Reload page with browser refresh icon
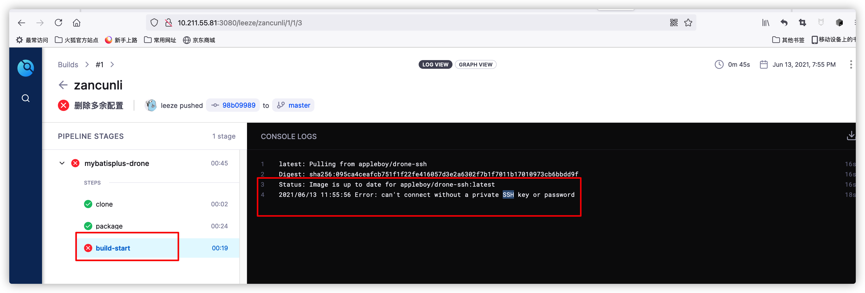The image size is (865, 293). pos(58,23)
